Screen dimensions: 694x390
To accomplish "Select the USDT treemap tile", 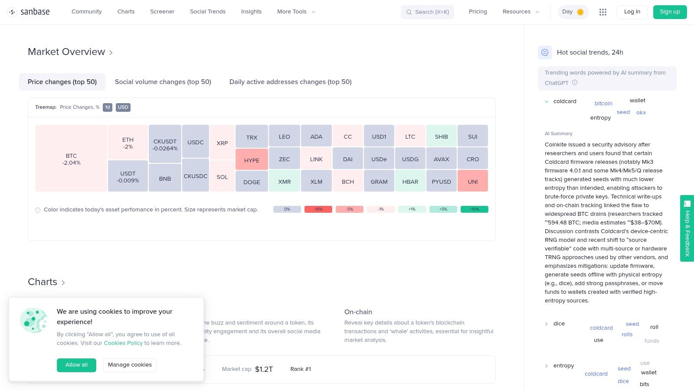I will pos(128,176).
